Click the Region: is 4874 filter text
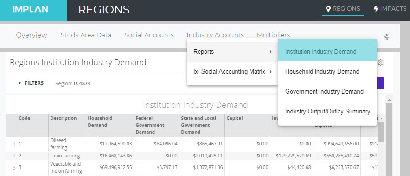The image size is (410, 176). pos(73,83)
